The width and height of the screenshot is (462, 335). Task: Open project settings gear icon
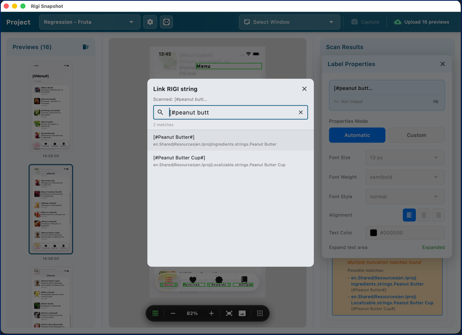pos(150,22)
